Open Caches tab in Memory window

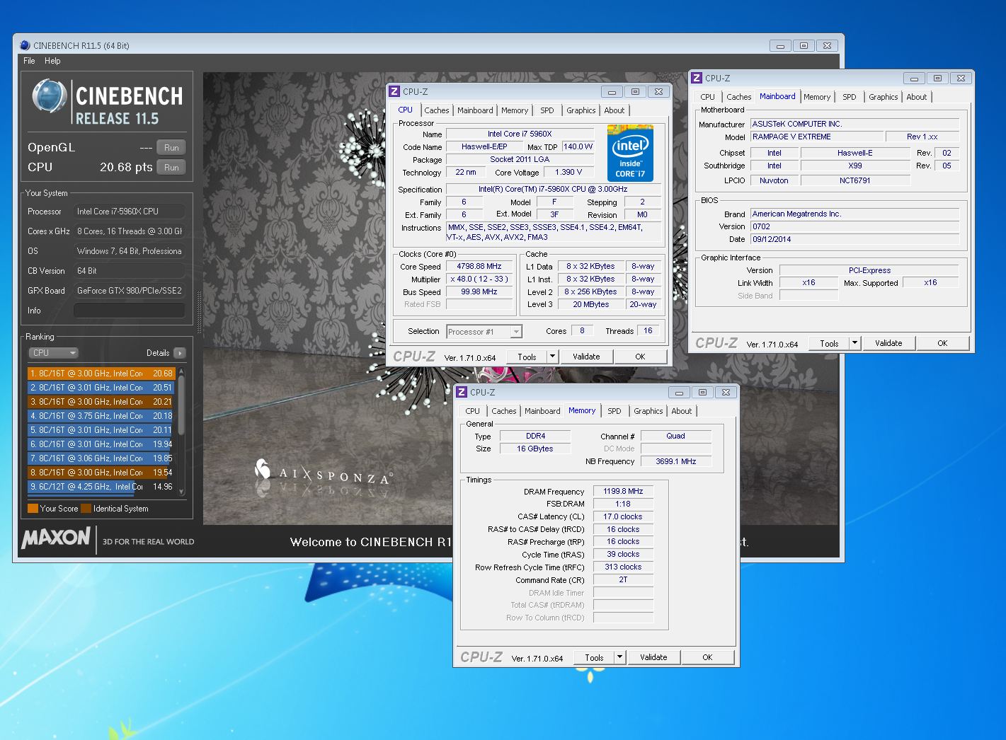coord(504,411)
